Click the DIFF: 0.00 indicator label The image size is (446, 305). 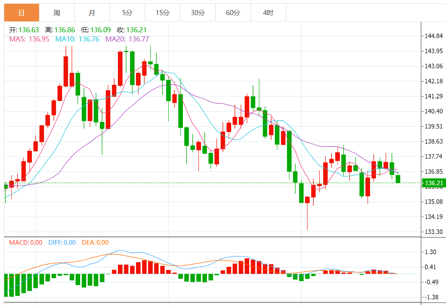point(62,243)
